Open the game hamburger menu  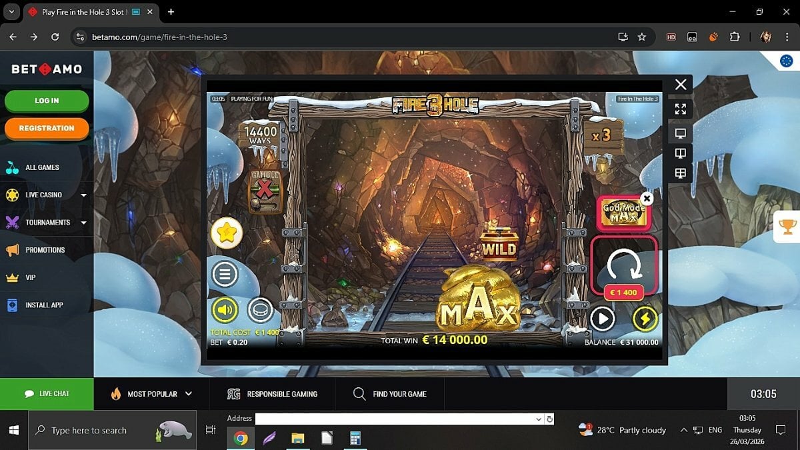[x=225, y=273]
